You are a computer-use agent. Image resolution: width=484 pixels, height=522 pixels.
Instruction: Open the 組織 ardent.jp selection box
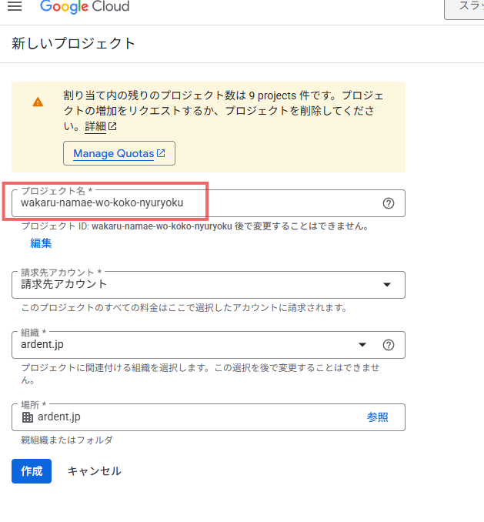185,345
